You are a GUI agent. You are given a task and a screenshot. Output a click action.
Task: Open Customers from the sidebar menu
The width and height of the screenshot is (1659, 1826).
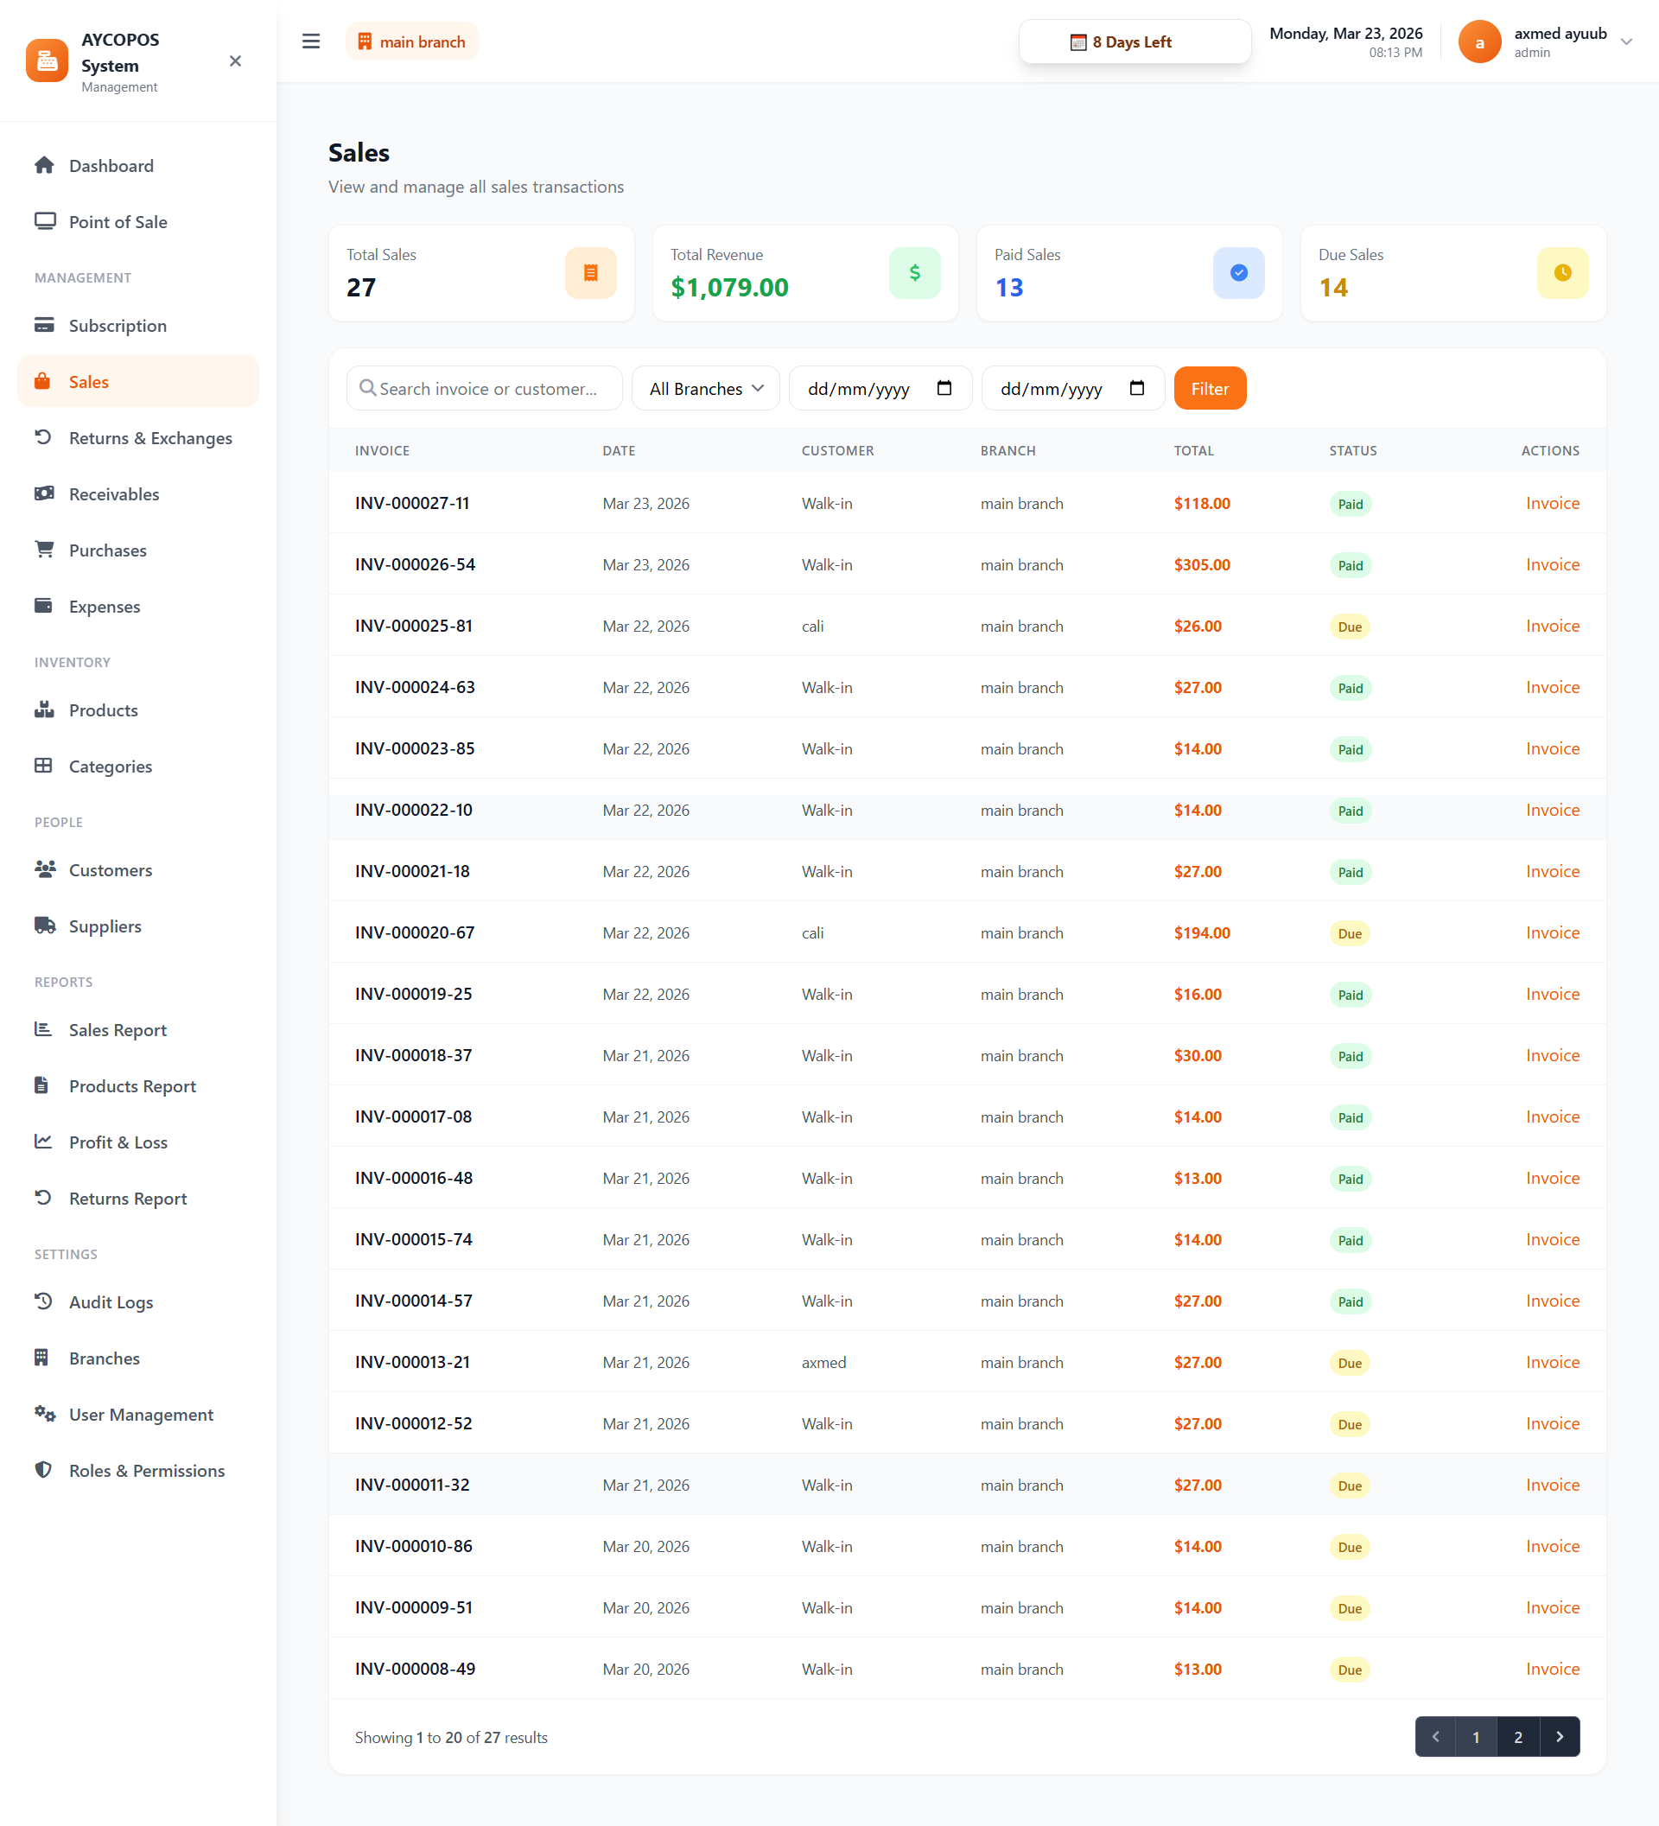pyautogui.click(x=137, y=870)
